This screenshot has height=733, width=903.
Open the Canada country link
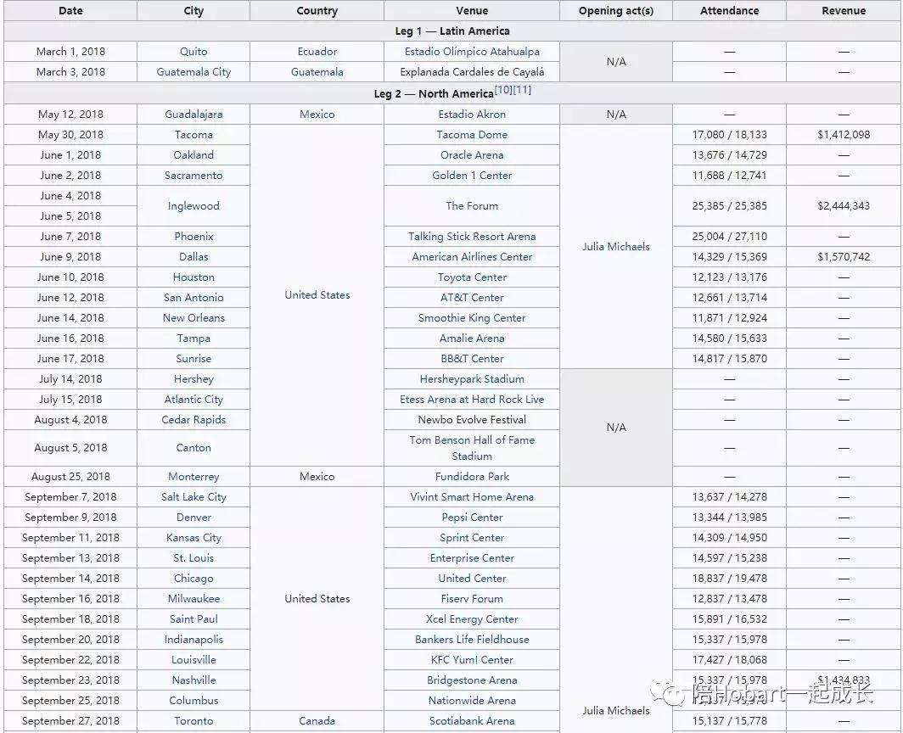click(317, 721)
